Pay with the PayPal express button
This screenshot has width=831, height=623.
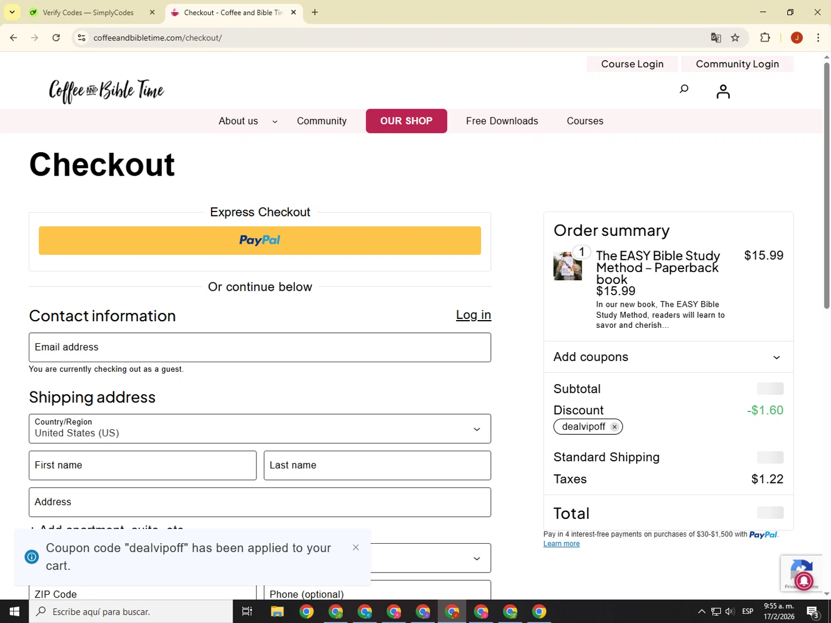click(260, 240)
